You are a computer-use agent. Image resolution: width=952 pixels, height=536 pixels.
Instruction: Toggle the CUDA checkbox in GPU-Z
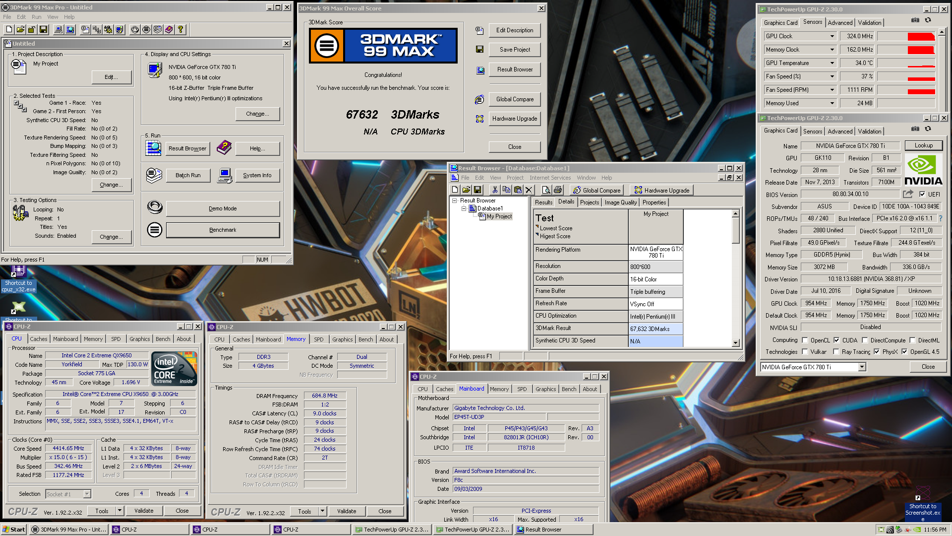[x=836, y=340]
